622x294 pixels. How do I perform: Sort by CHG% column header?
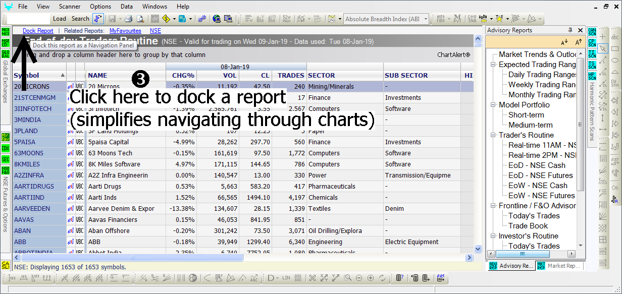181,76
